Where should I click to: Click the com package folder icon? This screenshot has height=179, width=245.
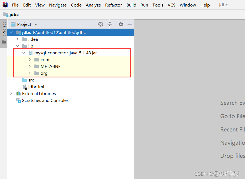click(x=37, y=59)
